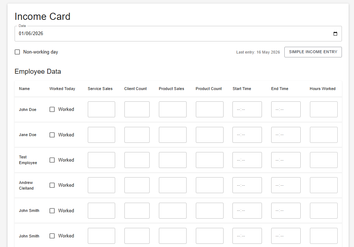
Task: Set Andrew Clelland's End Time field
Action: [x=286, y=185]
